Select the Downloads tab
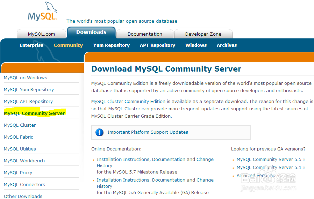The width and height of the screenshot is (314, 199). (91, 32)
